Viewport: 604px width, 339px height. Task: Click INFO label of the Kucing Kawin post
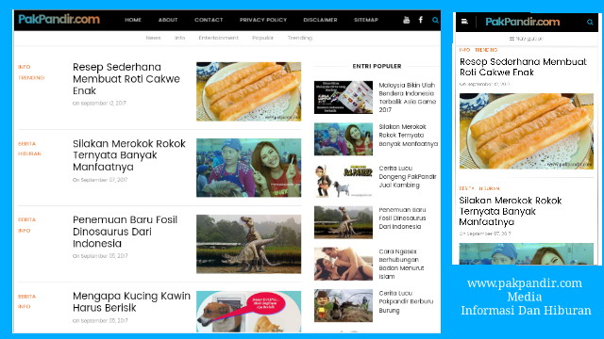24,307
